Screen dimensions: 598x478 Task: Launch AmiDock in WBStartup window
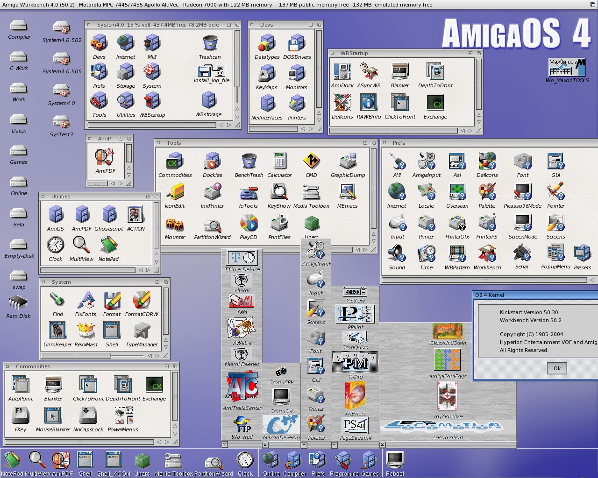coord(342,72)
